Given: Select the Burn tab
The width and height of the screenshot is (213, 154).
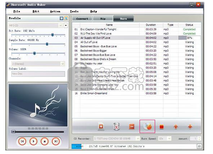Looking at the screenshot, I should point(123,18).
